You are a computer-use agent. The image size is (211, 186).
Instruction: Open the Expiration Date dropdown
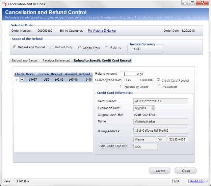click(153, 108)
